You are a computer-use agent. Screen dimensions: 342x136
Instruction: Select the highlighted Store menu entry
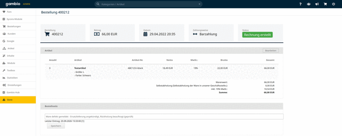[18, 100]
